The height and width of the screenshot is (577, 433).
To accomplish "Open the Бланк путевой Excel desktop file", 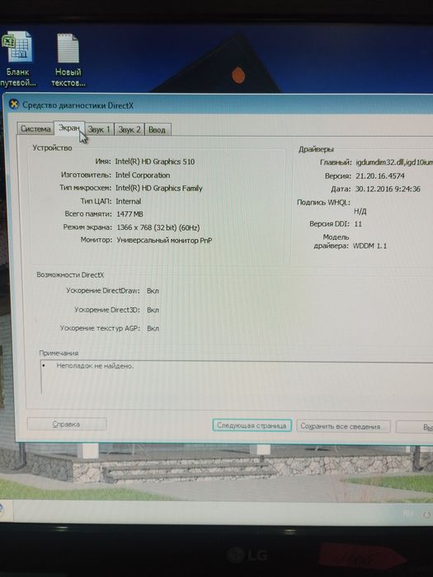I will 17,59.
